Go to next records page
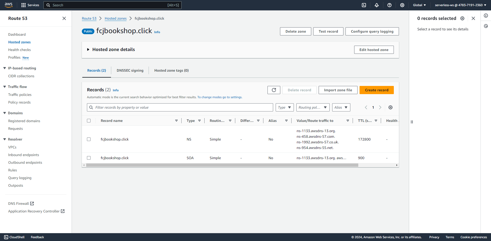 click(380, 107)
